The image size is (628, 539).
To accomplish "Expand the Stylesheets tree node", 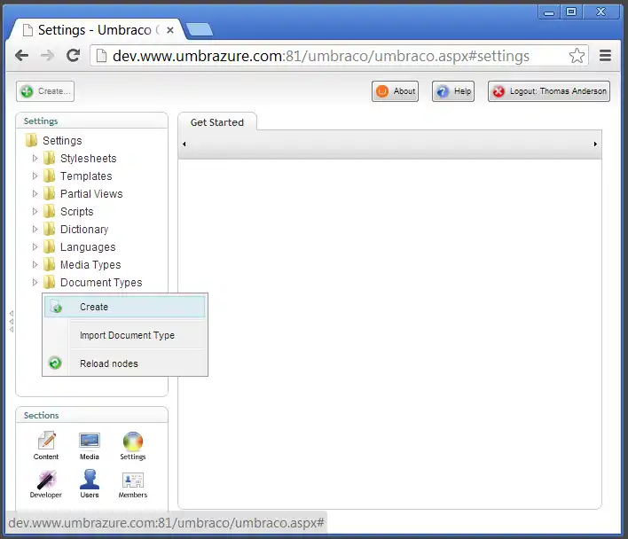I will tap(35, 158).
